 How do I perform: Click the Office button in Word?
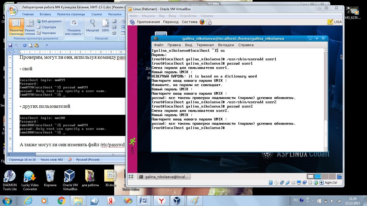pyautogui.click(x=13, y=10)
